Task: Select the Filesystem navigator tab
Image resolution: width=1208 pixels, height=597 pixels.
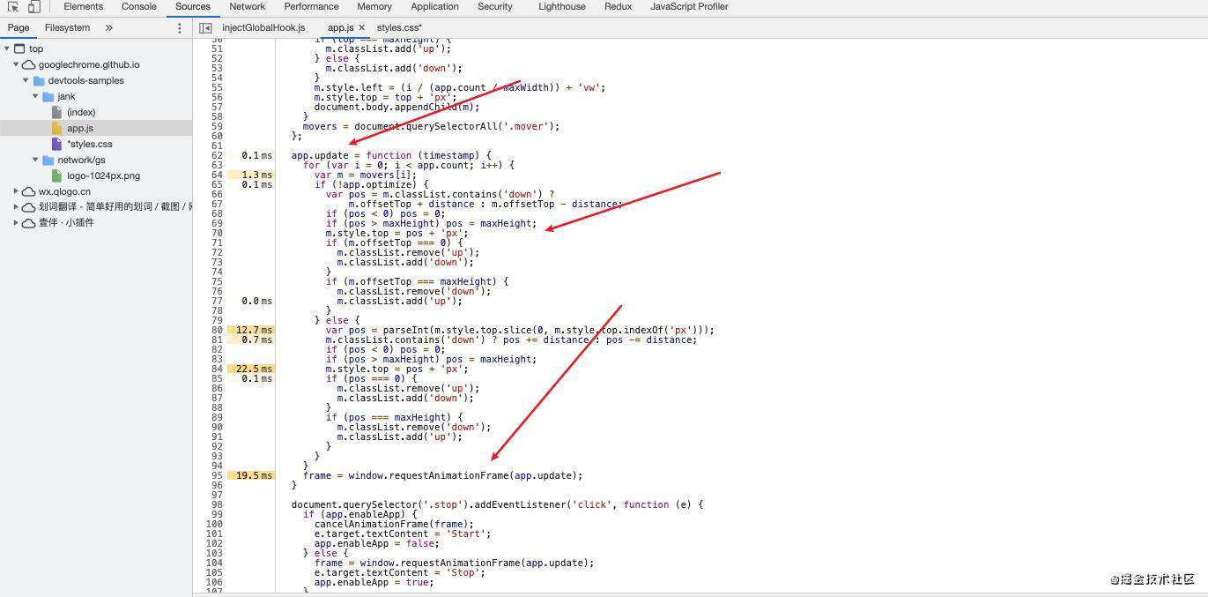Action: (x=68, y=28)
